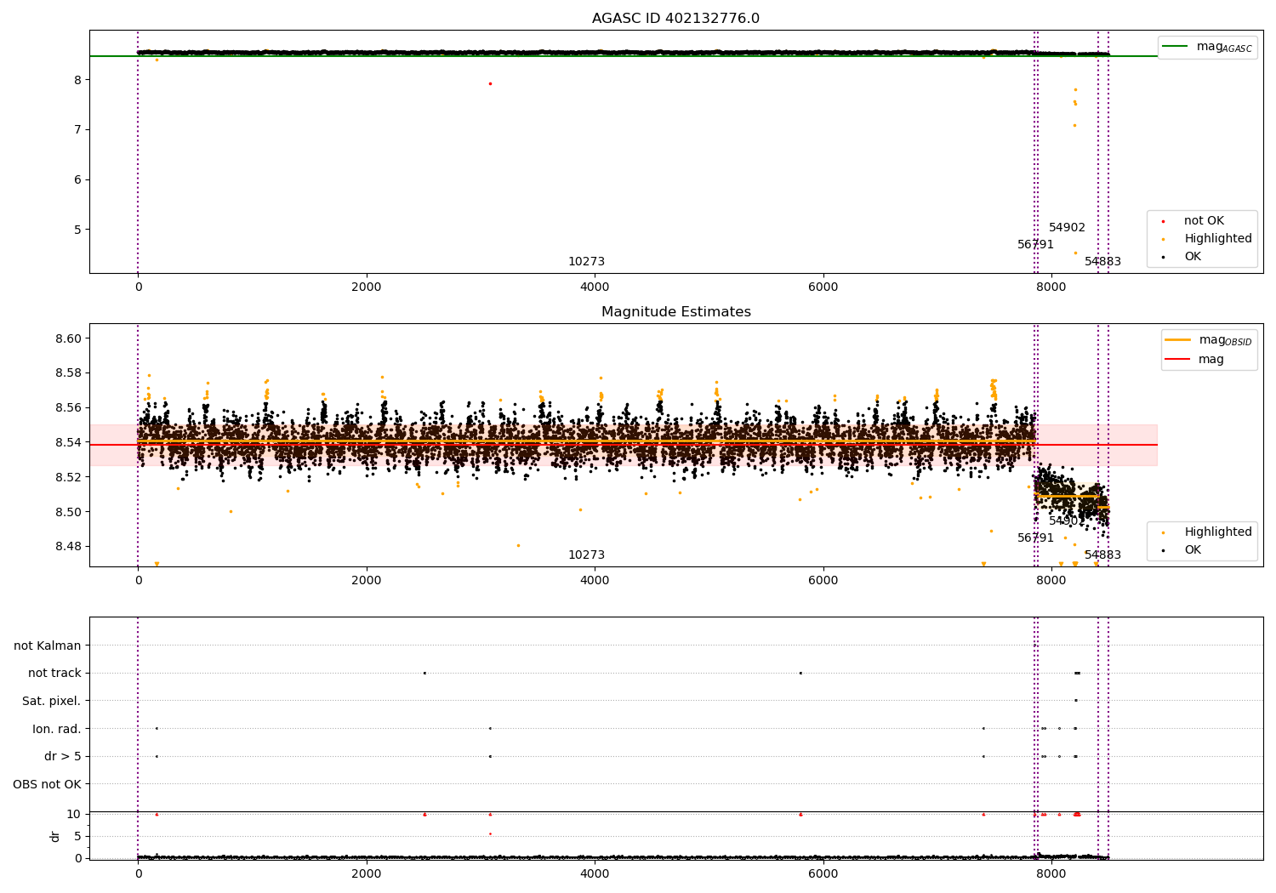Viewport: 1276px width, 893px height.
Task: Click the red 'mag' legend line in middle plot
Action: point(1177,360)
